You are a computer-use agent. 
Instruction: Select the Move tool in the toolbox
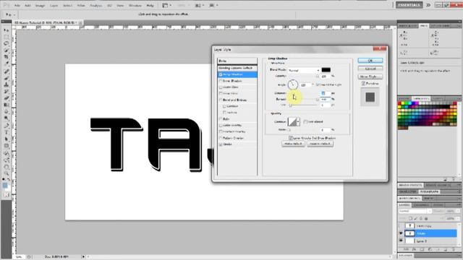[6, 30]
